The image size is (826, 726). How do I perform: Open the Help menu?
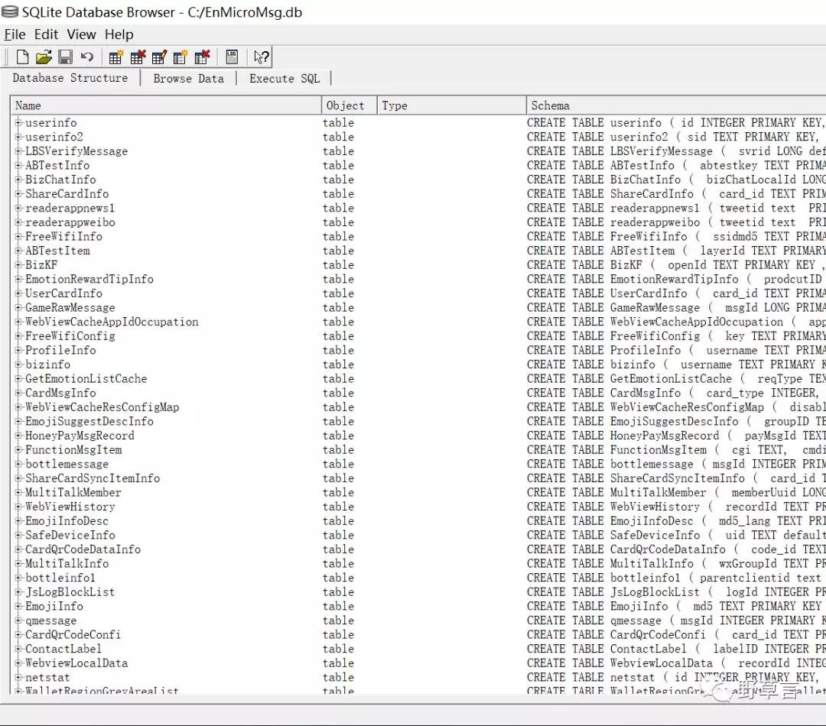tap(119, 34)
